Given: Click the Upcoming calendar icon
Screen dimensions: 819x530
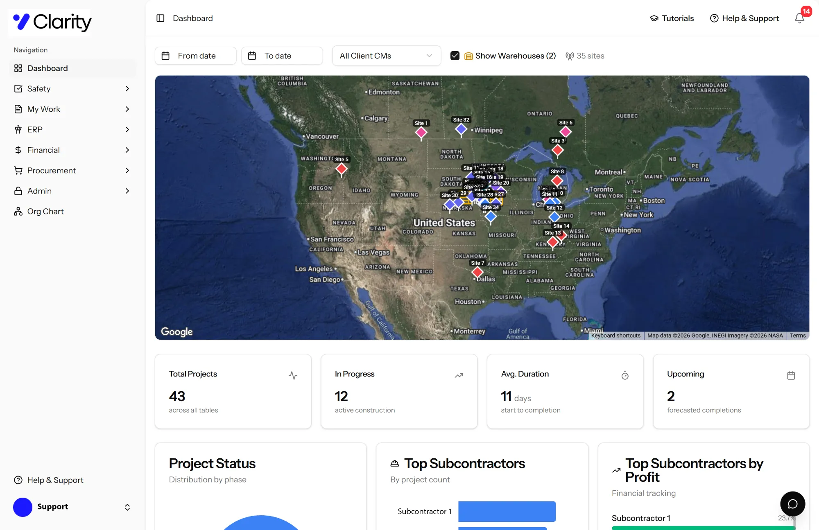Looking at the screenshot, I should coord(791,375).
